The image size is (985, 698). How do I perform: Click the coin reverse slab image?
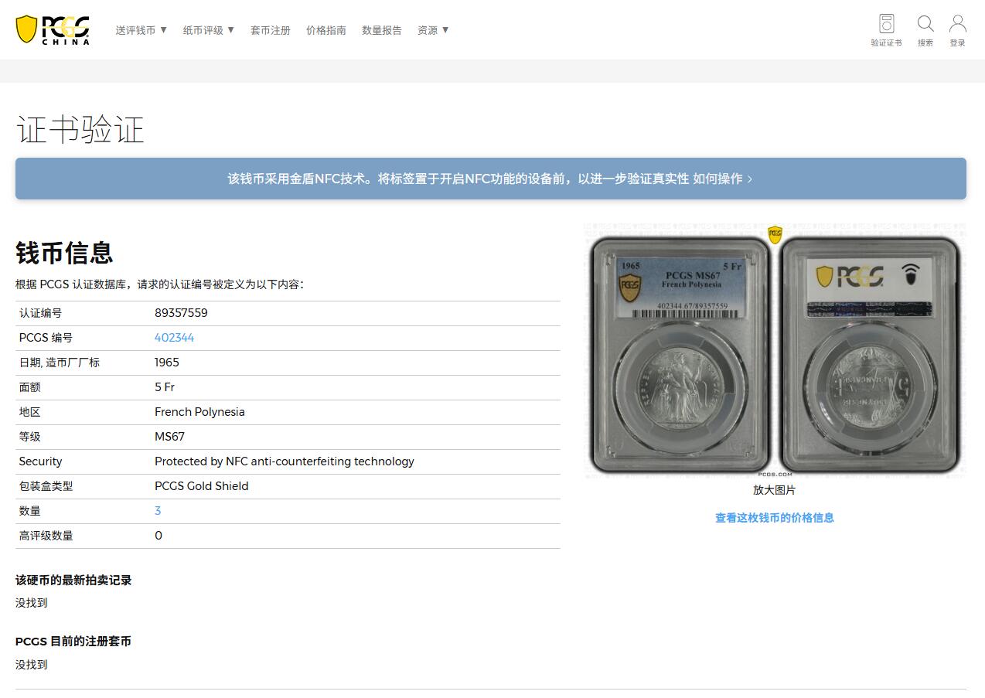click(870, 354)
